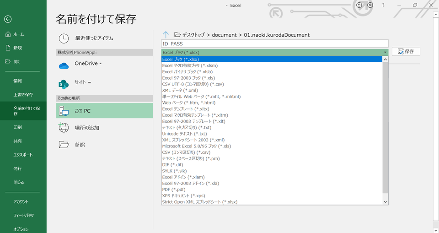Select 名前を付けて保存 in the sidebar
Viewport: 439px width, 233px height.
tap(23, 111)
